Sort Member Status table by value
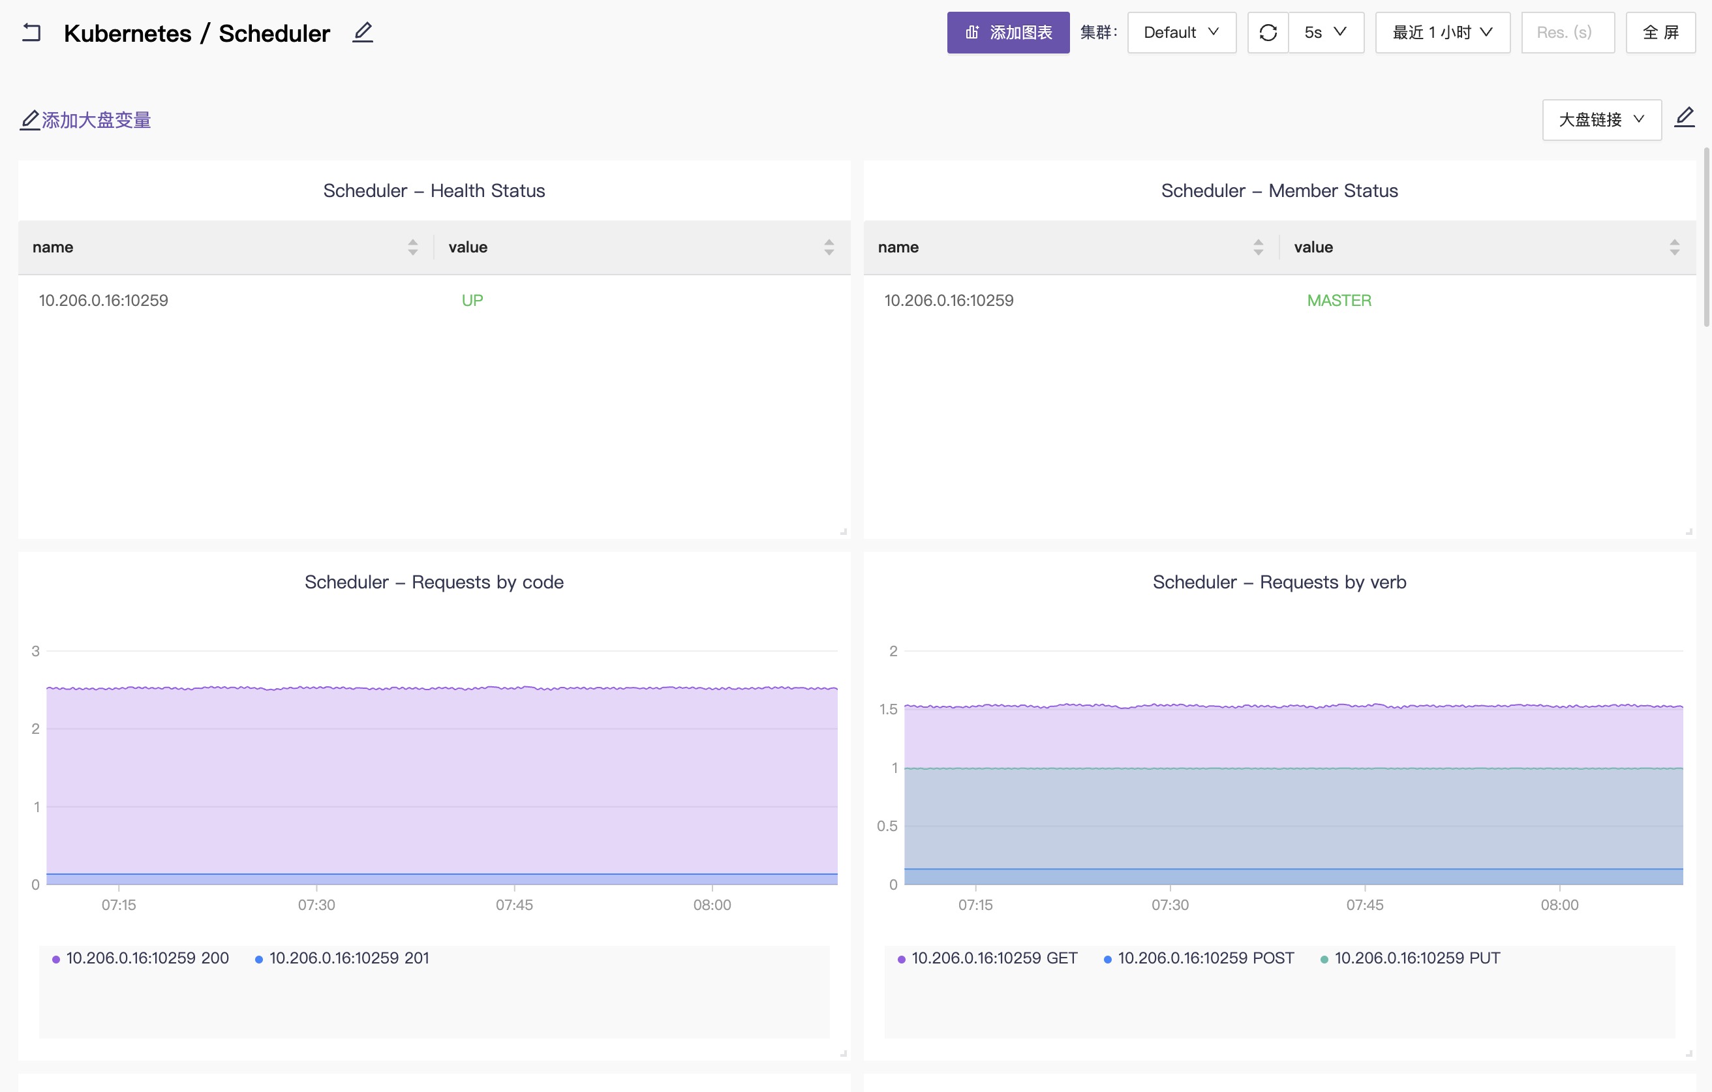This screenshot has width=1712, height=1092. (1674, 247)
